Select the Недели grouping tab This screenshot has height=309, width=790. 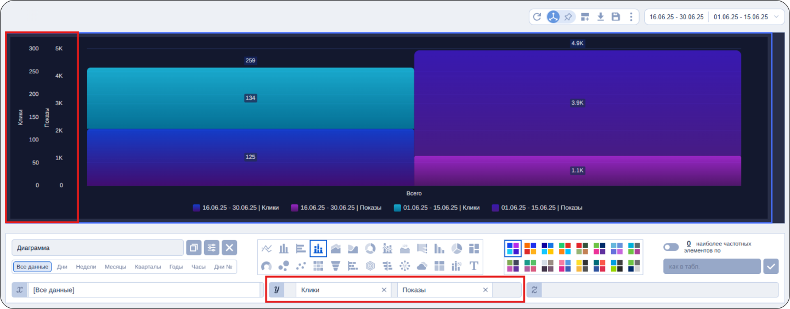(x=86, y=267)
